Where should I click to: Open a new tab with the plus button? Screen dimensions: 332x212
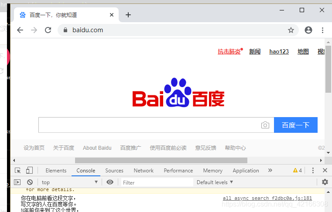tap(128, 15)
